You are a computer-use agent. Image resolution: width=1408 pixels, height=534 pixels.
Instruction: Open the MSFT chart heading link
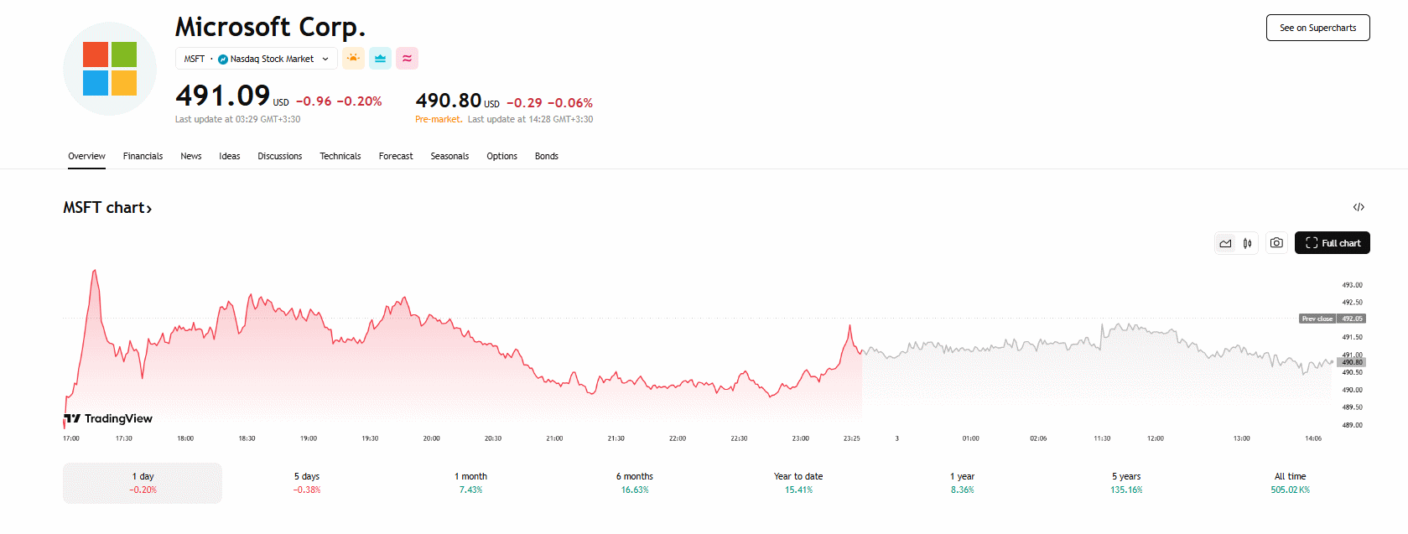click(107, 207)
